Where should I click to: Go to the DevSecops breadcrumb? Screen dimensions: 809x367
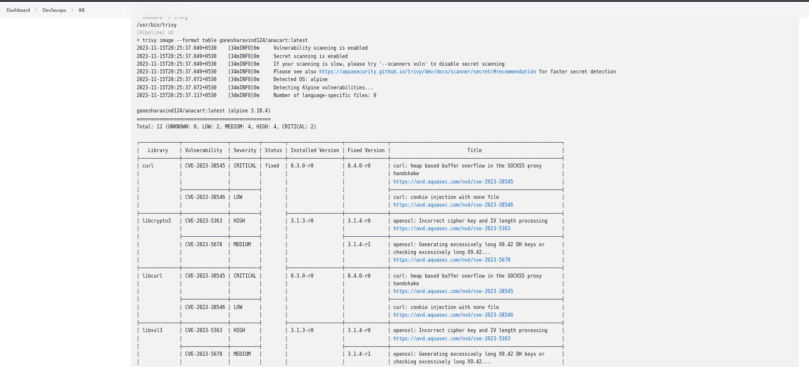[54, 10]
